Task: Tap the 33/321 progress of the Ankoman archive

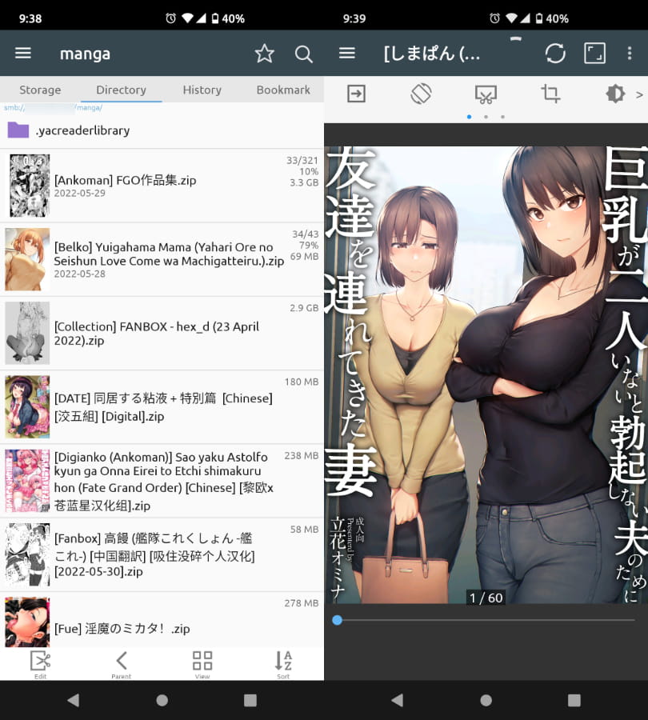Action: pyautogui.click(x=302, y=160)
